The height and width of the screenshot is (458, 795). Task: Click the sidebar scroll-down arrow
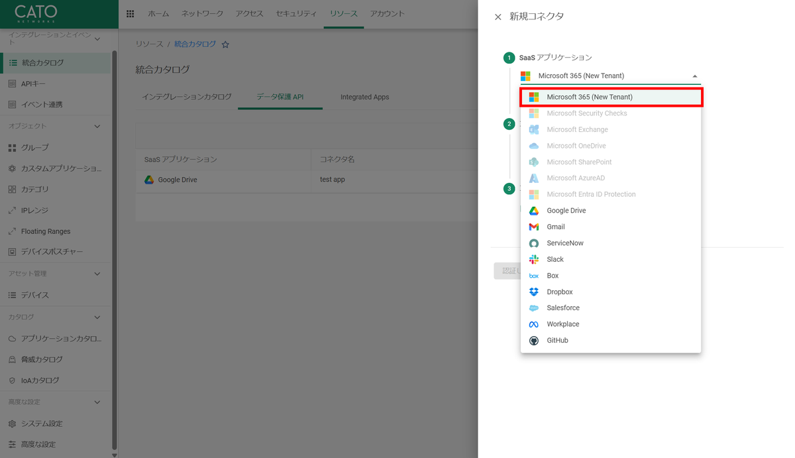(115, 455)
